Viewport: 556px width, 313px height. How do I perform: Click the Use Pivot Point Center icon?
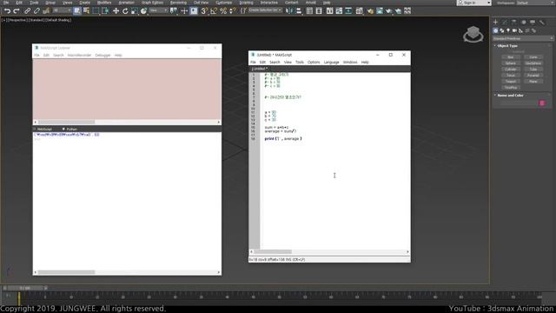174,11
